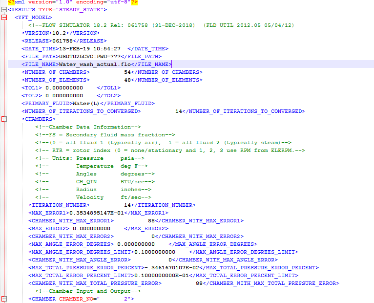Click the STEADY_STATE type attribute value
This screenshot has width=374, height=303.
click(83, 10)
